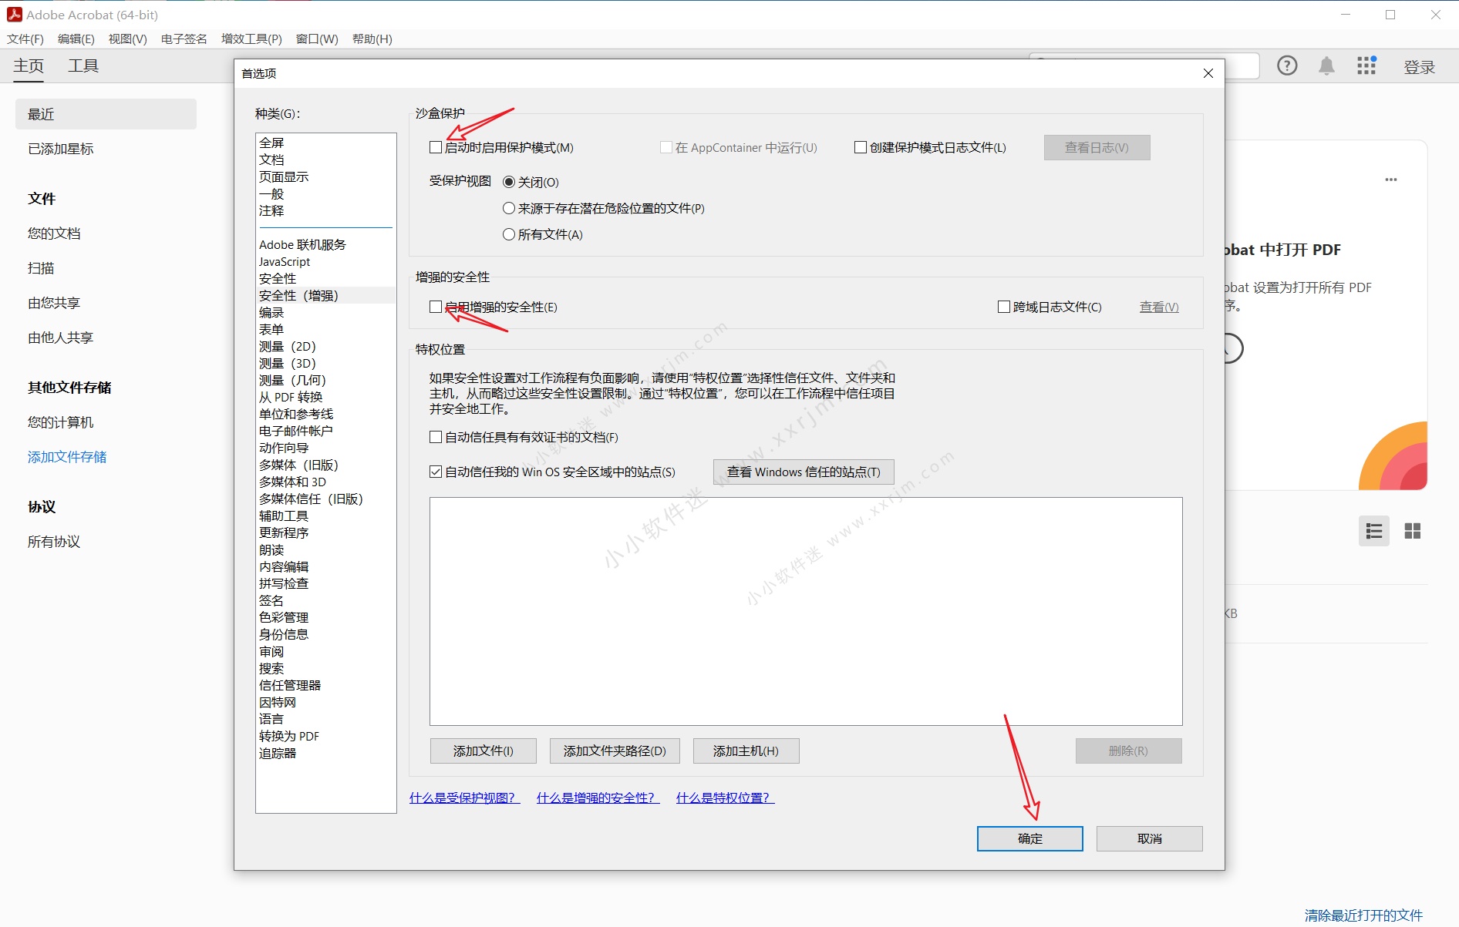The width and height of the screenshot is (1459, 927).
Task: Uncheck auto-trust Win OS security zone sites
Action: (436, 472)
